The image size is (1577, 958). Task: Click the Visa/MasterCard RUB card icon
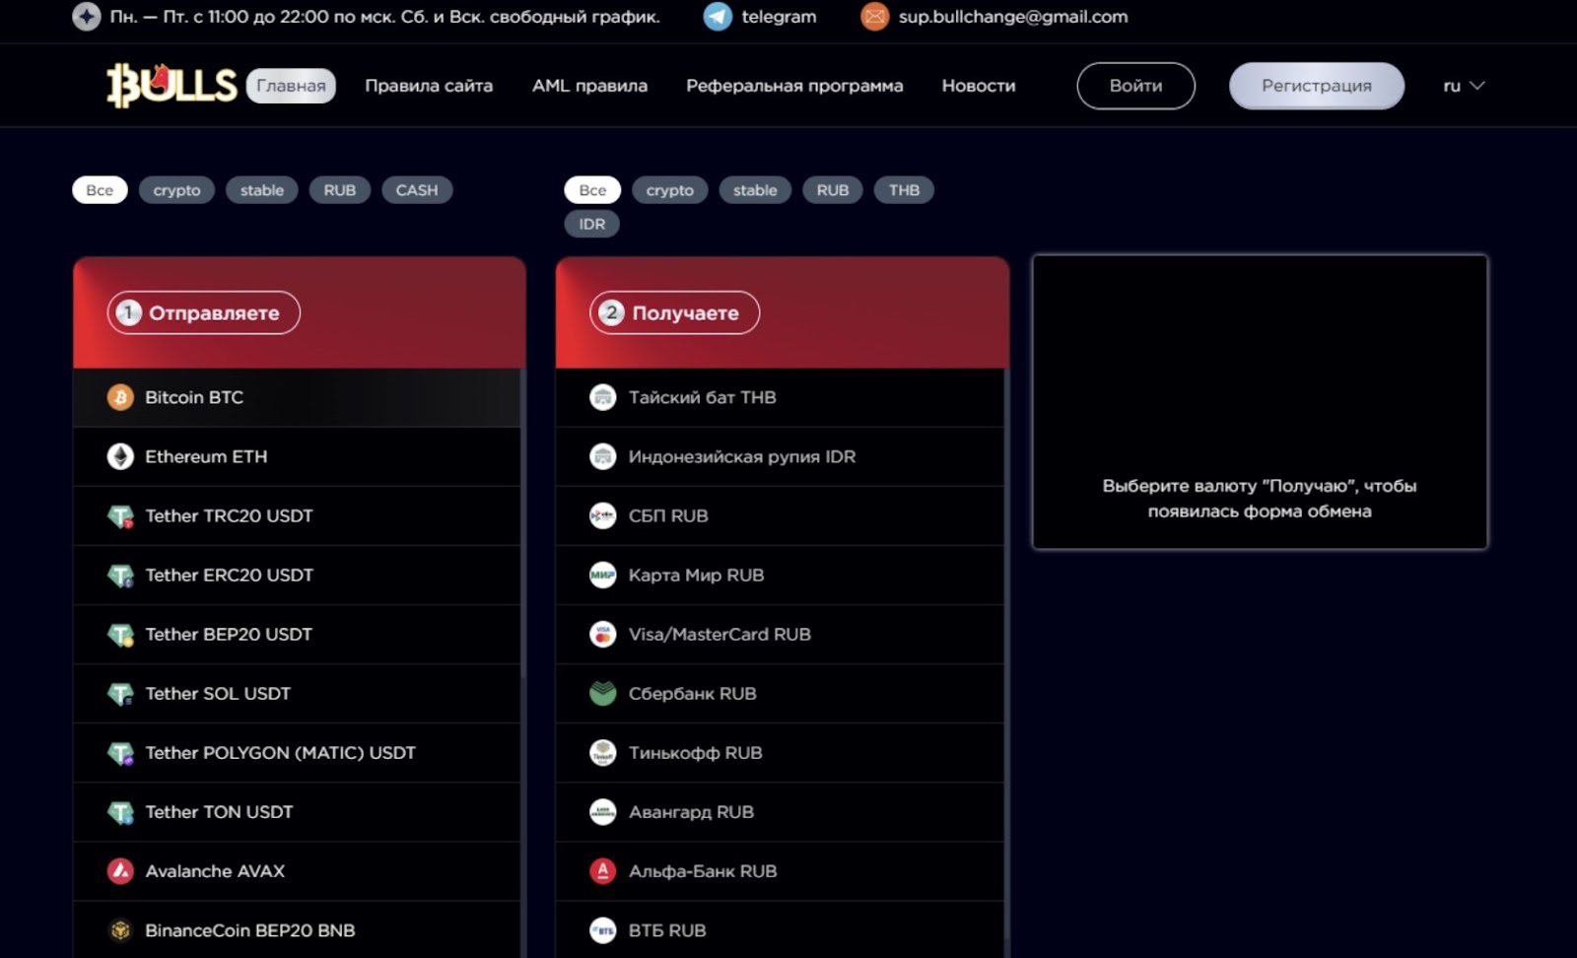pos(602,635)
